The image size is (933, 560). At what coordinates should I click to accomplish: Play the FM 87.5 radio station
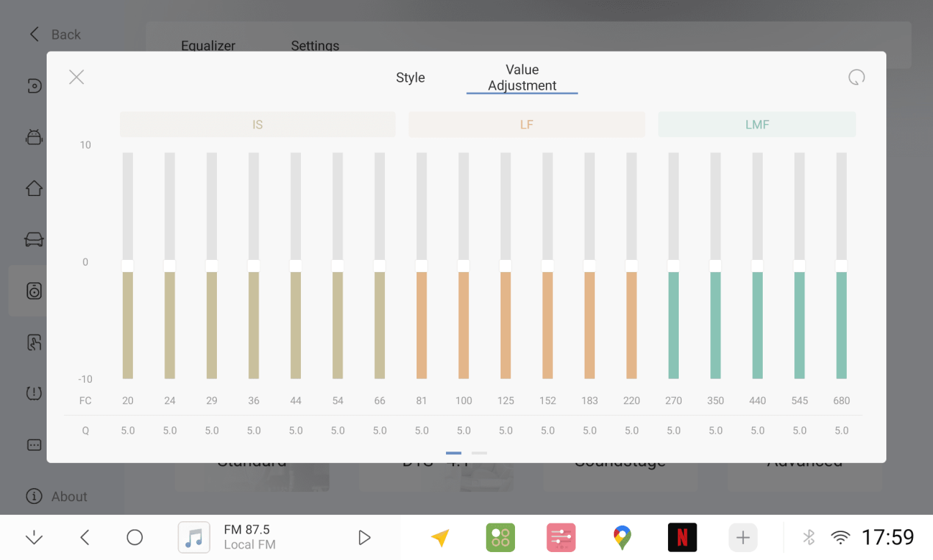click(x=364, y=537)
